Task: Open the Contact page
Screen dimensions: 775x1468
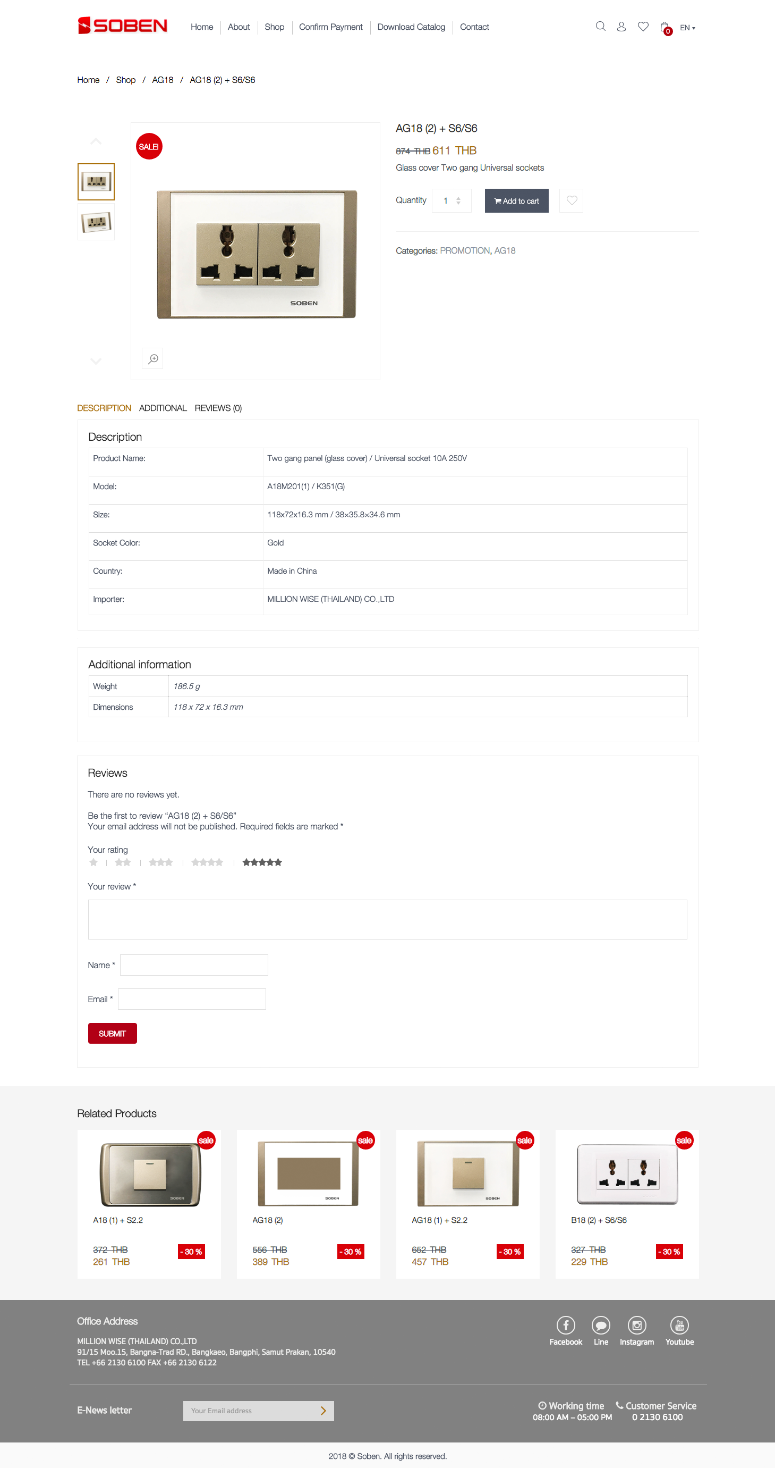Action: 474,27
